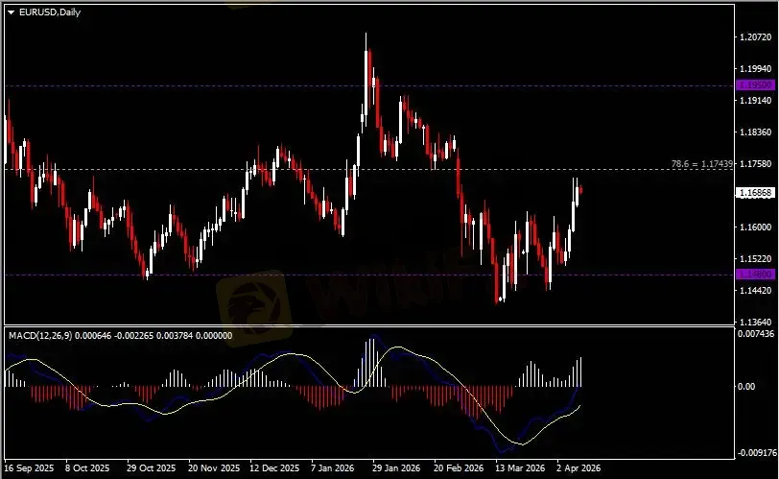Select the 16 Sep 2025 date marker

click(30, 467)
